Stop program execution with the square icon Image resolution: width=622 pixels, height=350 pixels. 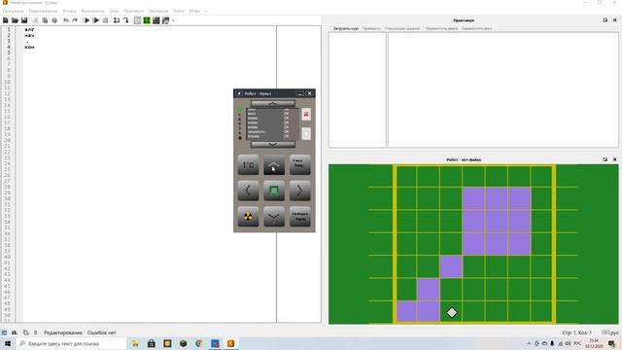coord(105,20)
